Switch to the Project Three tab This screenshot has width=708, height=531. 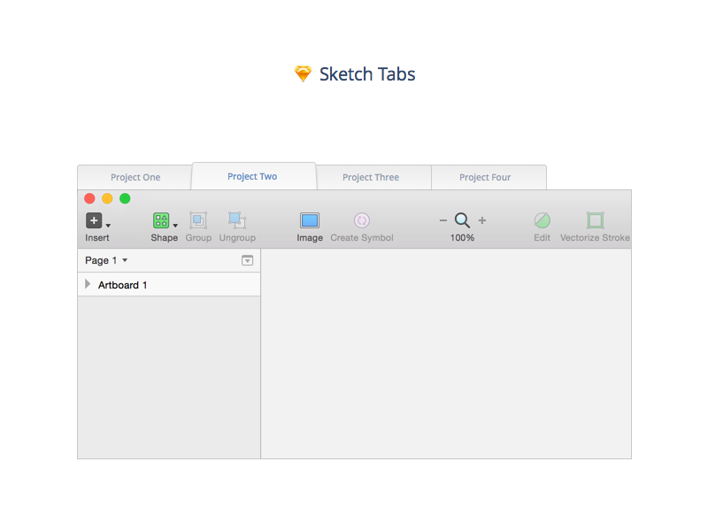(373, 176)
